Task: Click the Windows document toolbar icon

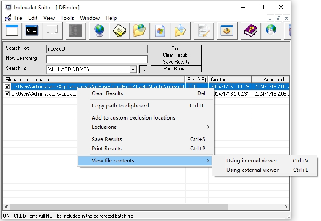Action: click(160, 31)
